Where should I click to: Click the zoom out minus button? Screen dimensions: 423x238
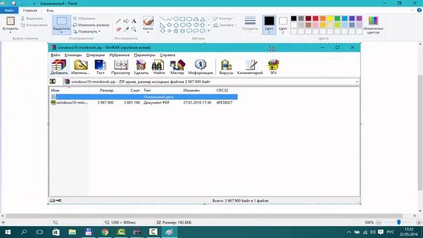coord(379,222)
